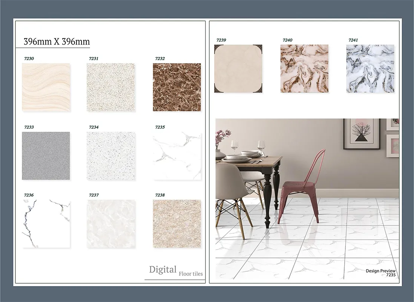Pick the 7235 white marble tile swatch
414x302 pixels.
pyautogui.click(x=177, y=156)
